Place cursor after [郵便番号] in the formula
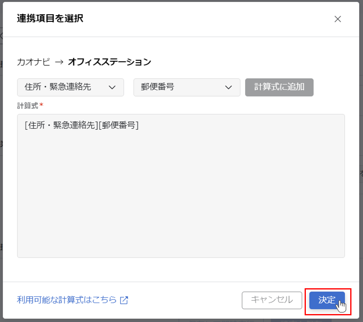363x322 pixels. tap(139, 125)
